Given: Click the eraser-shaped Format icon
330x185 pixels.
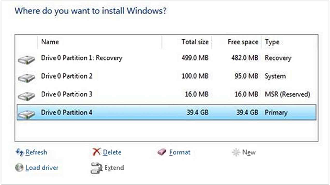Looking at the screenshot, I should click(x=162, y=152).
